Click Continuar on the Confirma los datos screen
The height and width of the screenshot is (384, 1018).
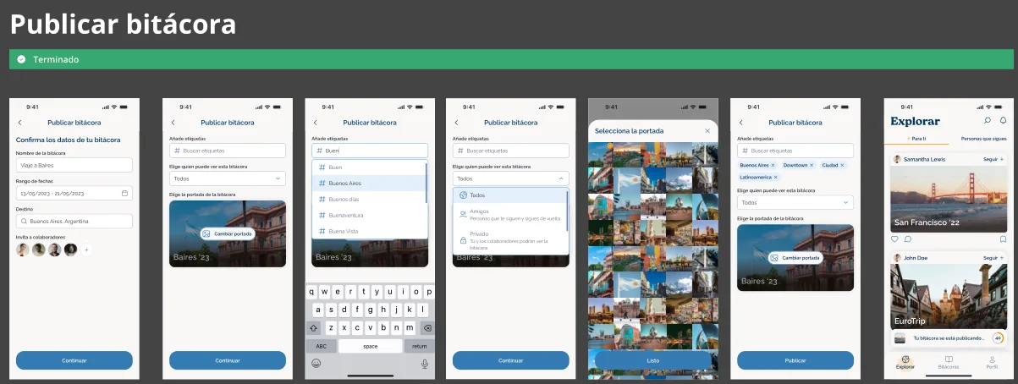tap(74, 360)
